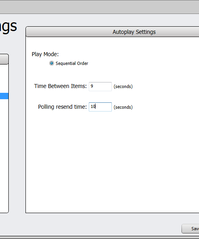Click the Play Mode label

pyautogui.click(x=45, y=54)
